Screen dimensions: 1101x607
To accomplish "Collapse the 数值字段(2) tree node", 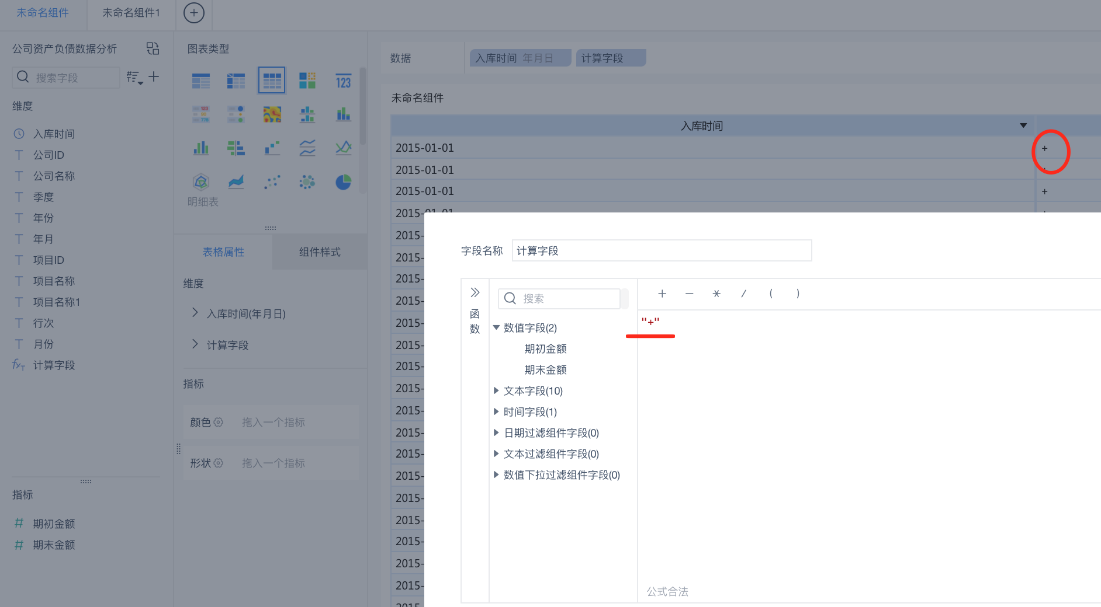I will click(496, 327).
